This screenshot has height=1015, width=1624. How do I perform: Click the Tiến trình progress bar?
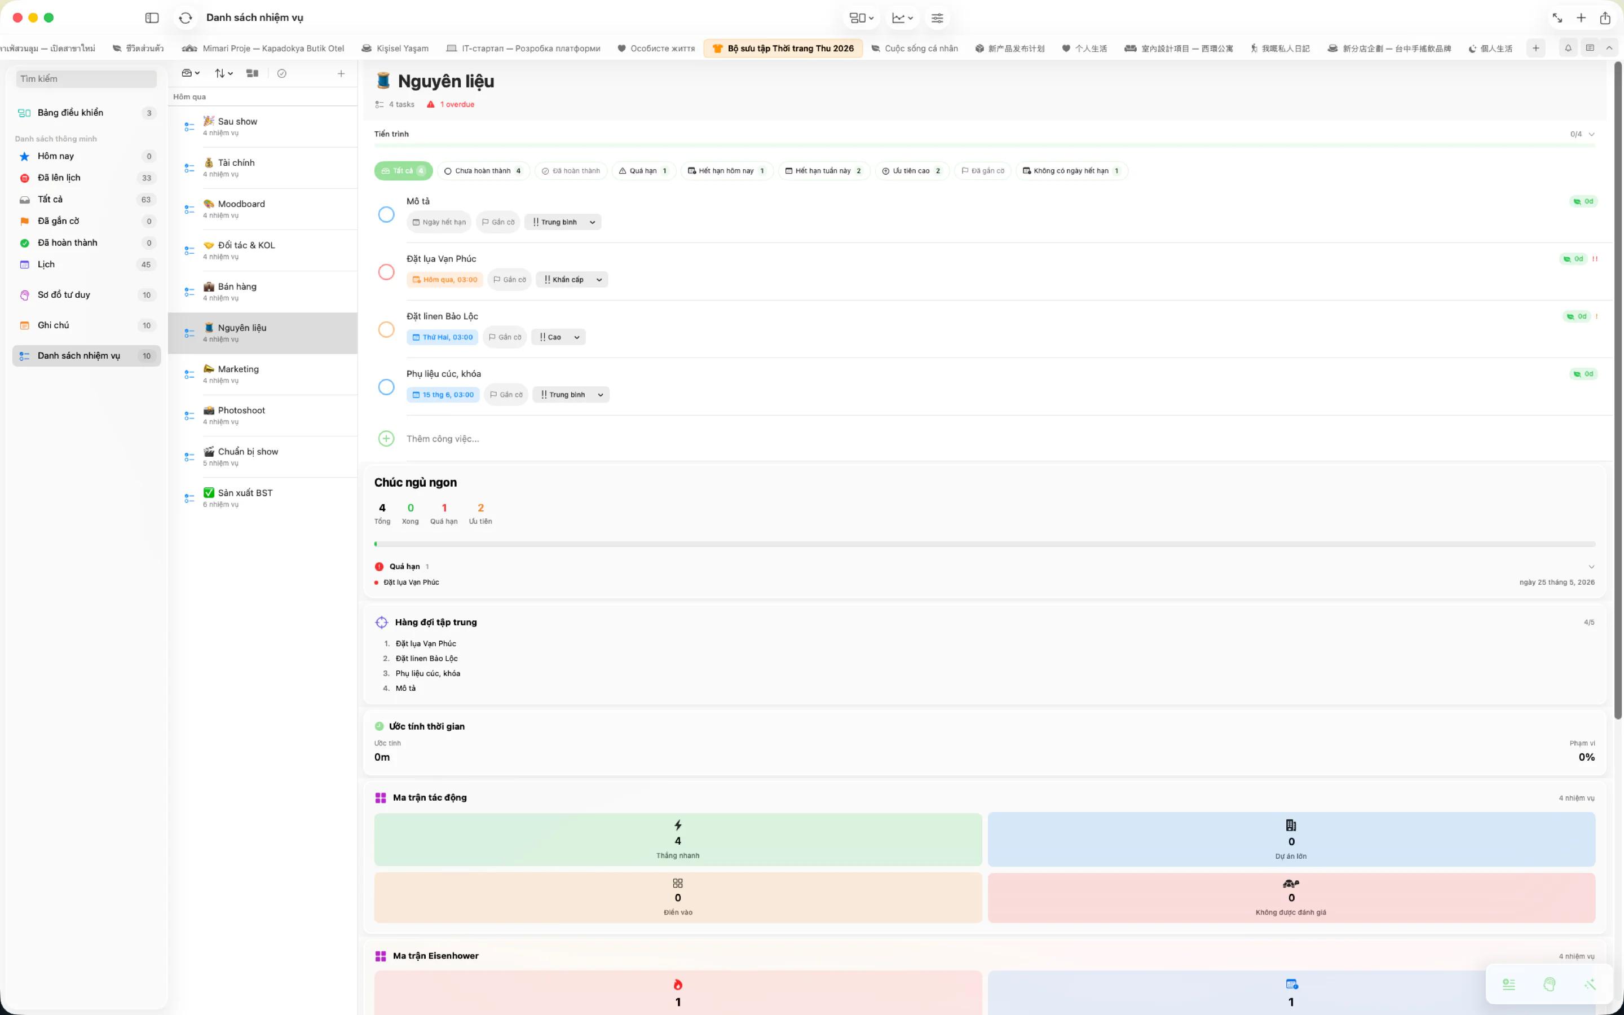click(x=985, y=145)
